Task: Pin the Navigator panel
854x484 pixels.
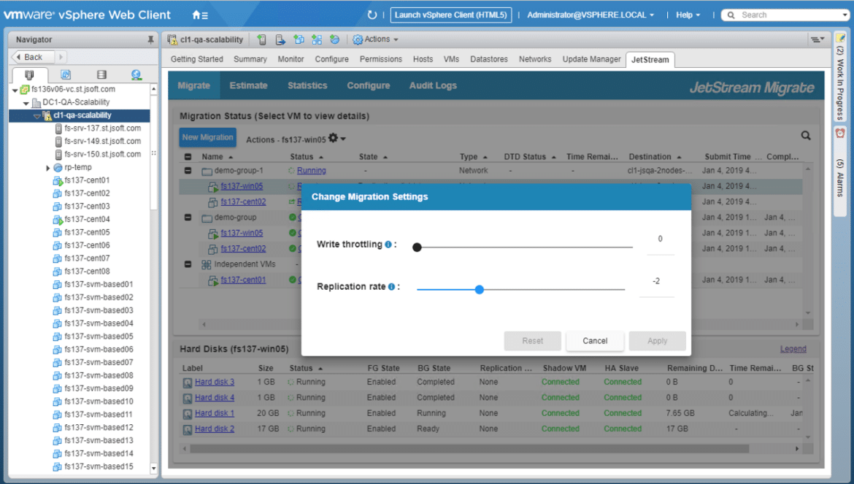Action: coord(151,39)
